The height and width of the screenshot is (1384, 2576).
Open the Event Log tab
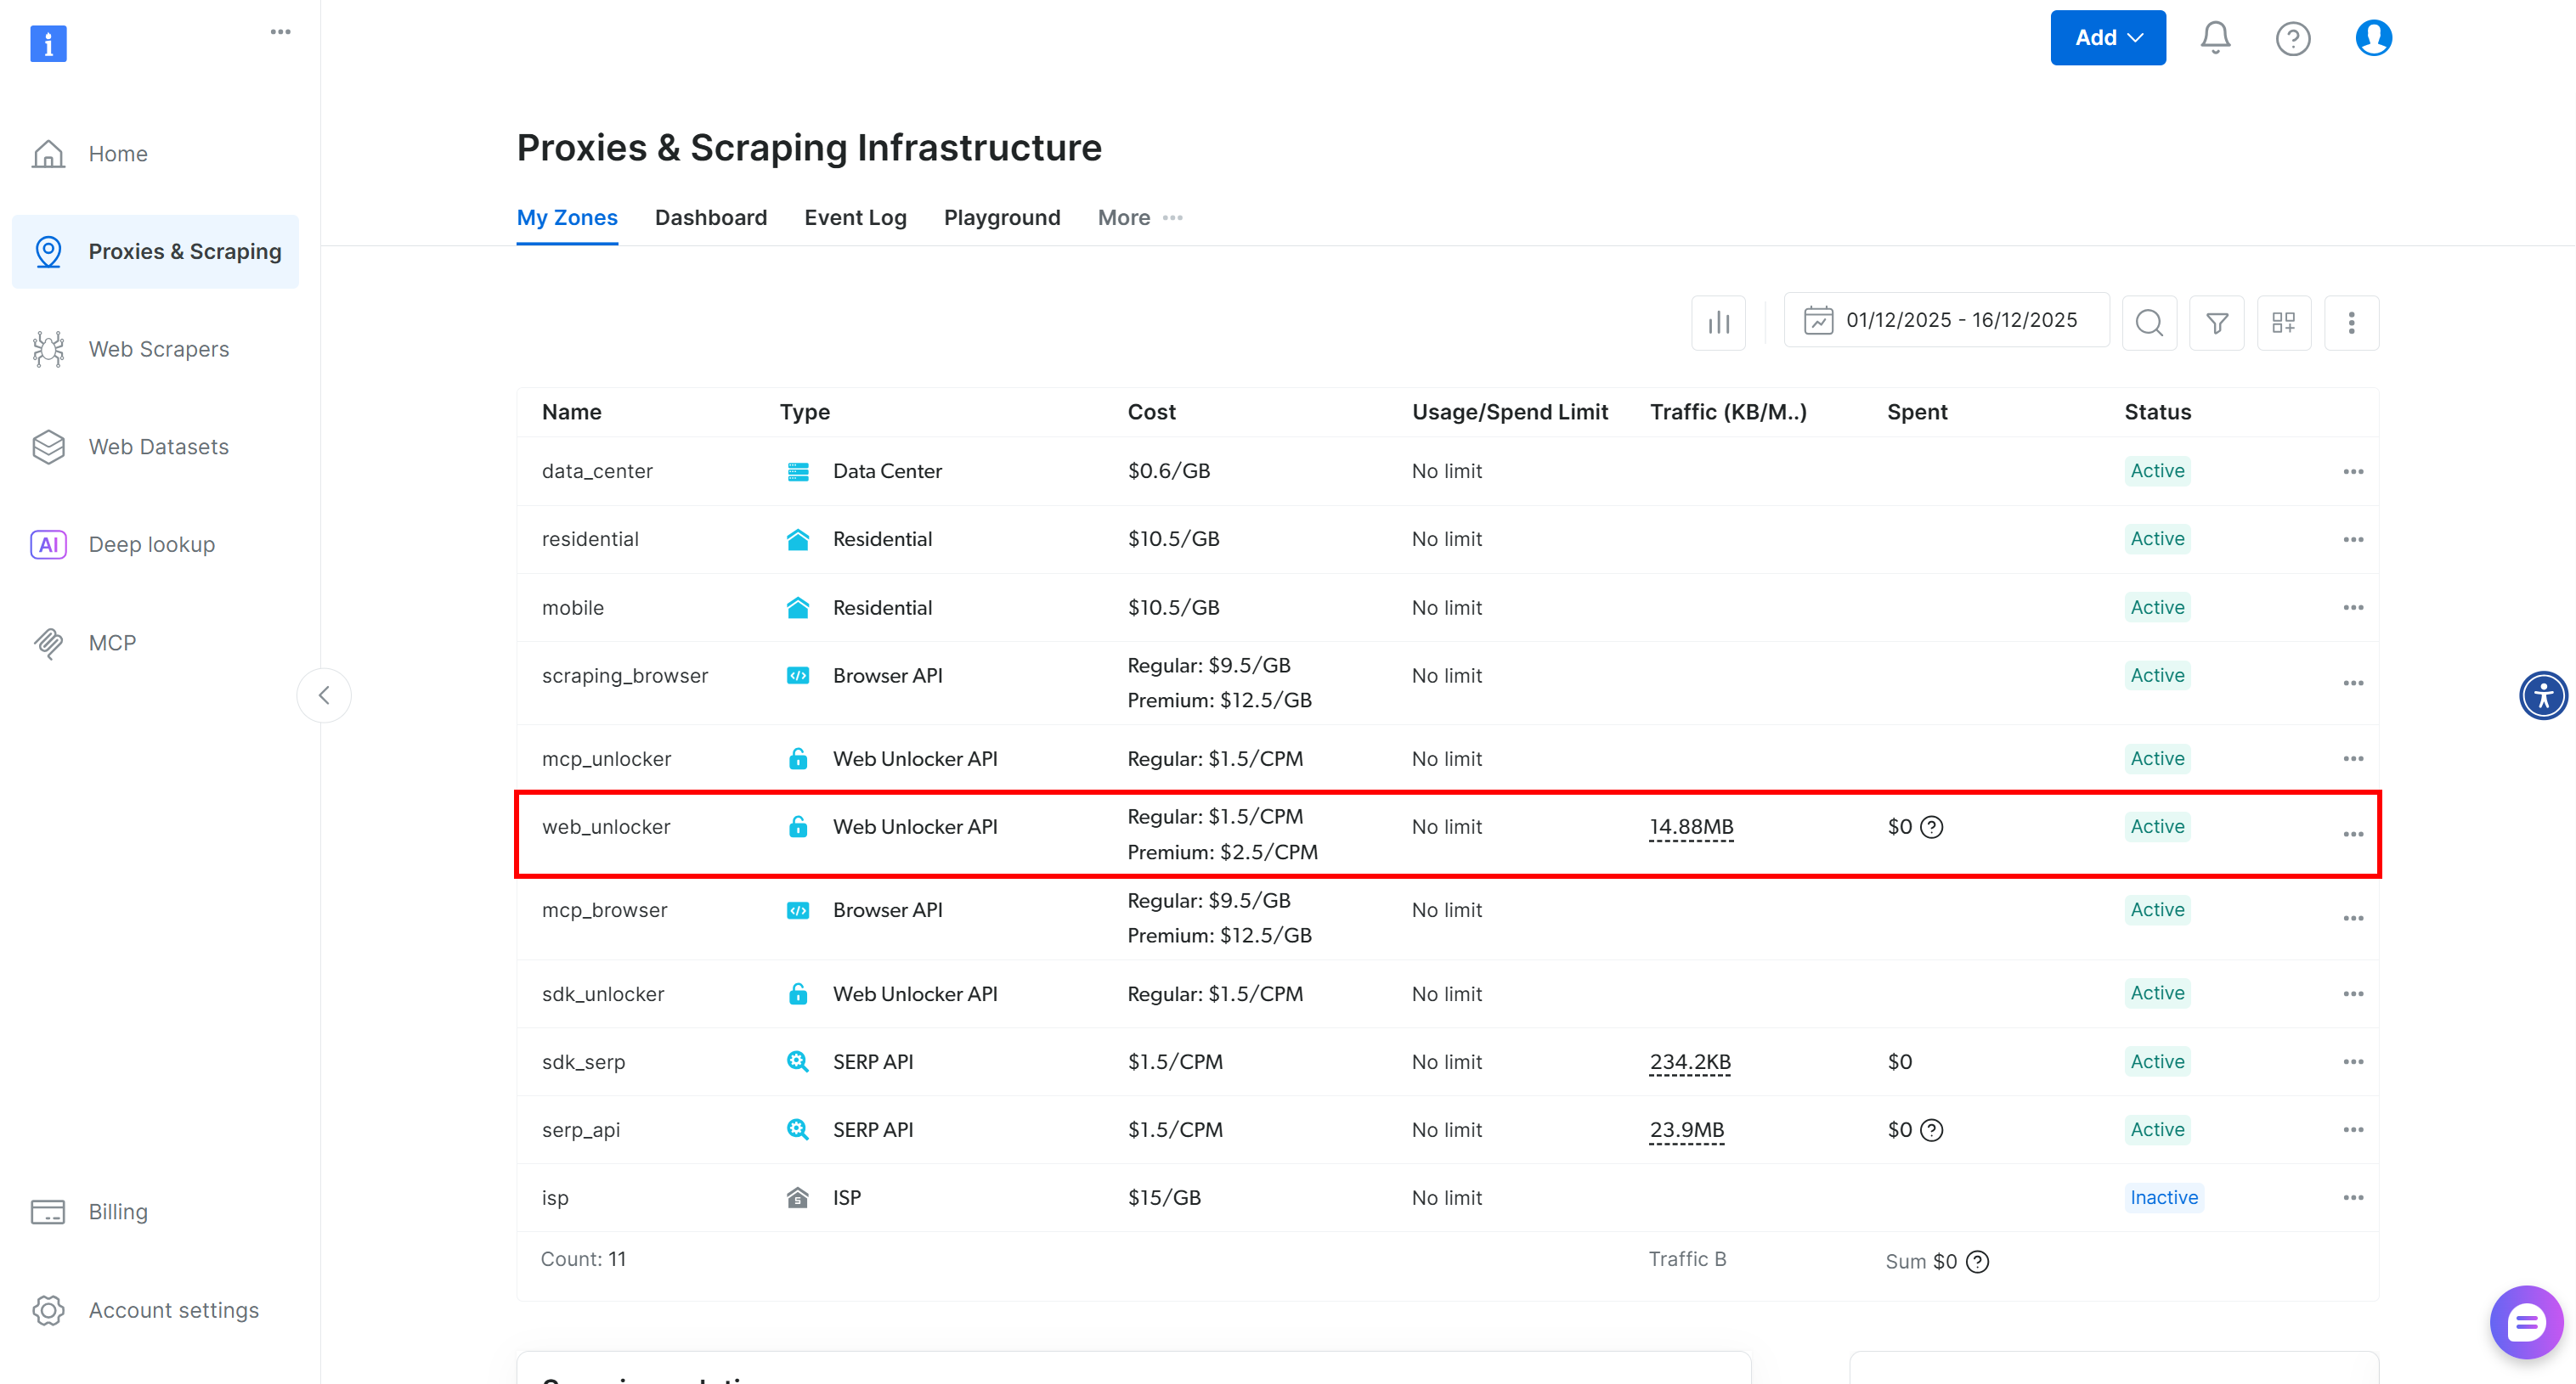(855, 218)
